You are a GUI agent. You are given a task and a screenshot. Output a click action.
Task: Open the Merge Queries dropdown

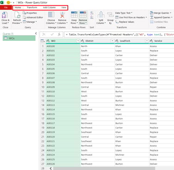point(161,13)
